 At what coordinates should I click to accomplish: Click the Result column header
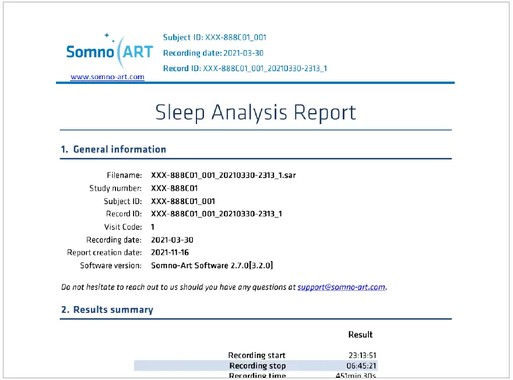[360, 335]
